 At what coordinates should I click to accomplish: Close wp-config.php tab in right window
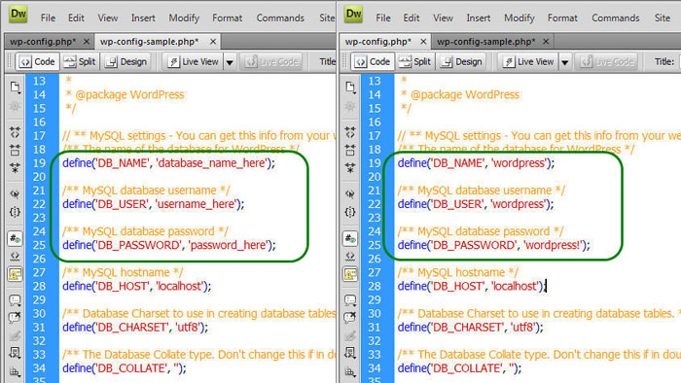pos(423,42)
